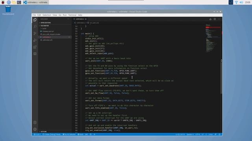Click No Kit Selected in status bar
This screenshot has width=252, height=141.
[69, 134]
